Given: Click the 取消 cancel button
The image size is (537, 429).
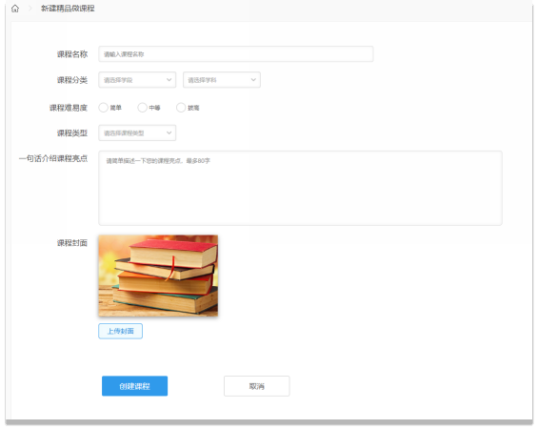Looking at the screenshot, I should (256, 386).
